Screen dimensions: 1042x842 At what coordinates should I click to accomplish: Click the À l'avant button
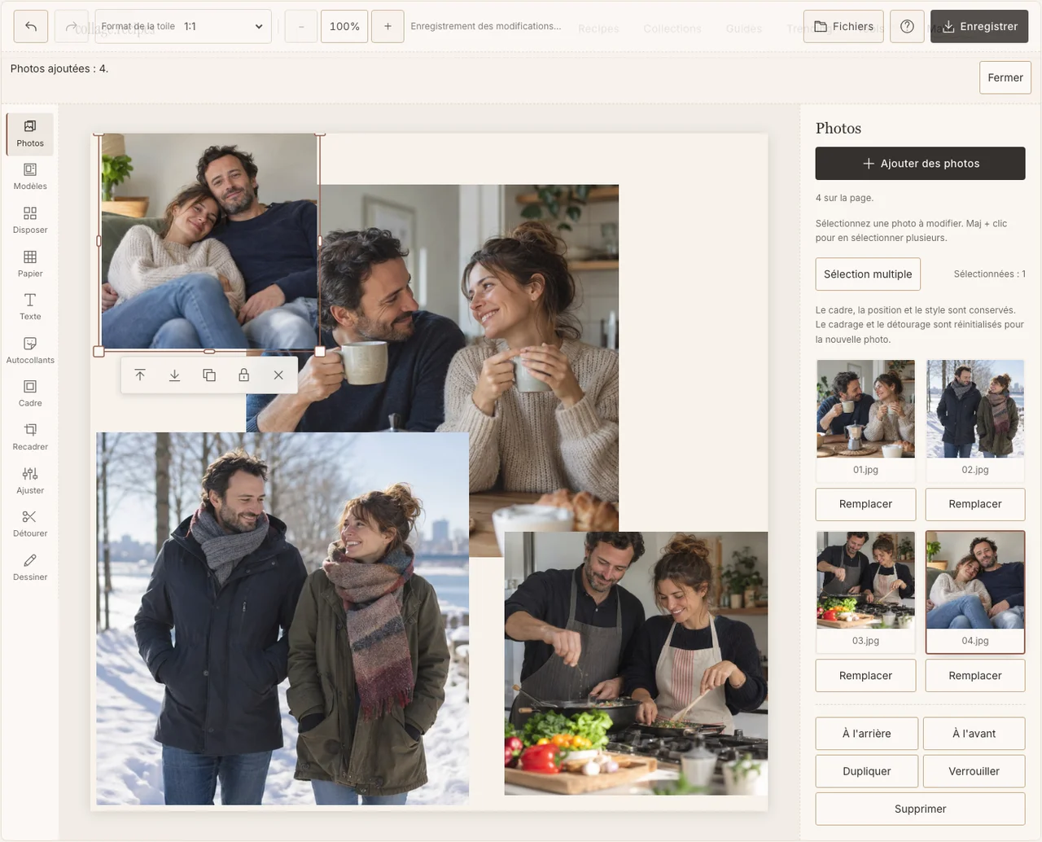[974, 734]
